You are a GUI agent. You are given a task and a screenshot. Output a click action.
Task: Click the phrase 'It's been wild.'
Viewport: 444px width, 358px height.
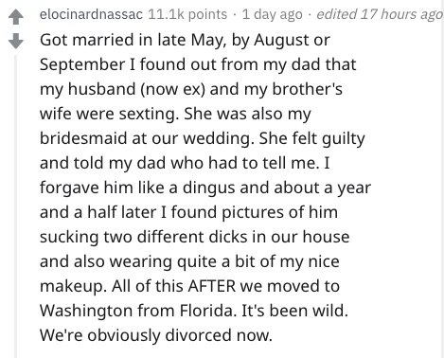294,311
